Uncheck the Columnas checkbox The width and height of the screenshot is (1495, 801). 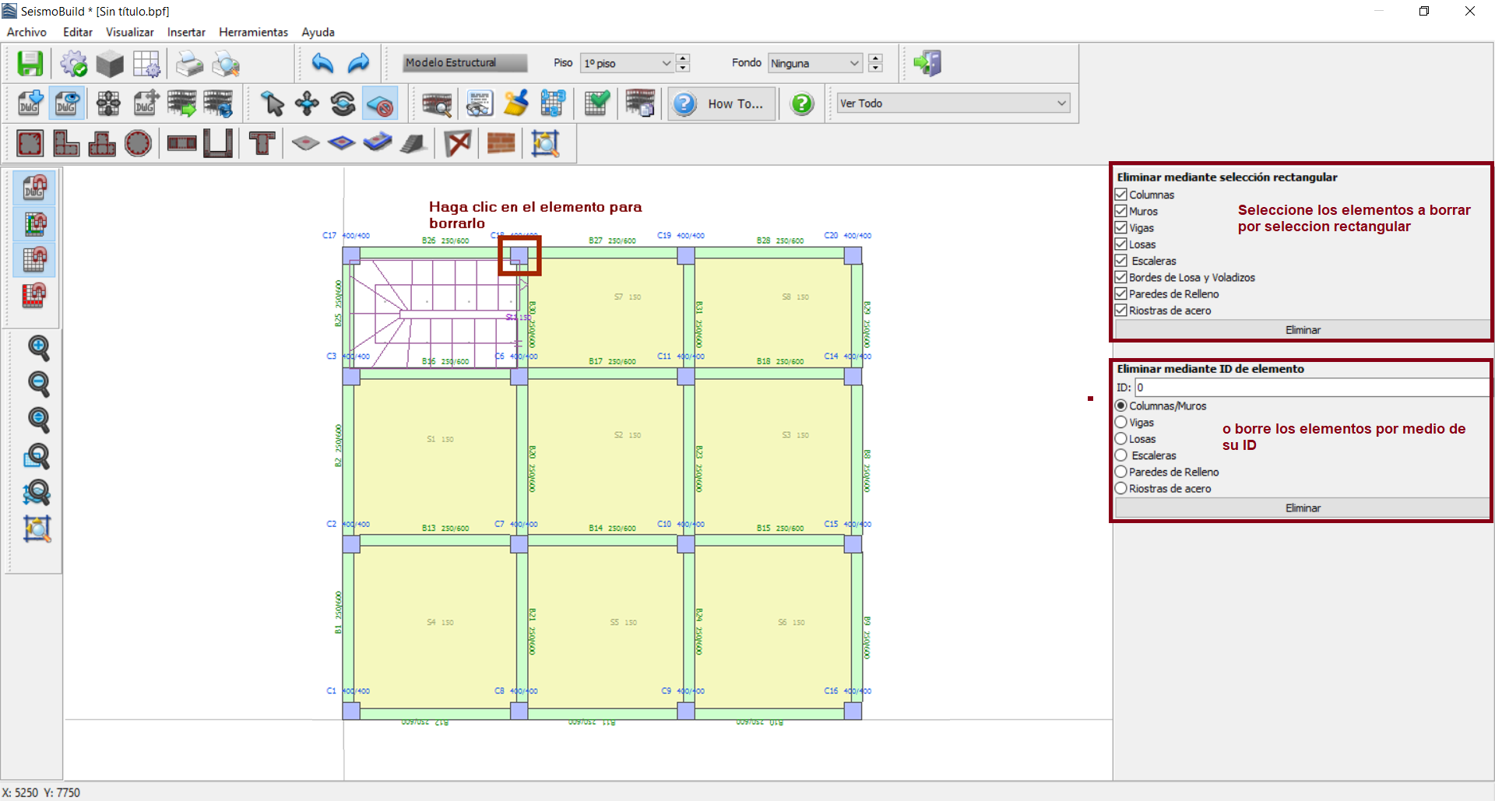(x=1121, y=195)
